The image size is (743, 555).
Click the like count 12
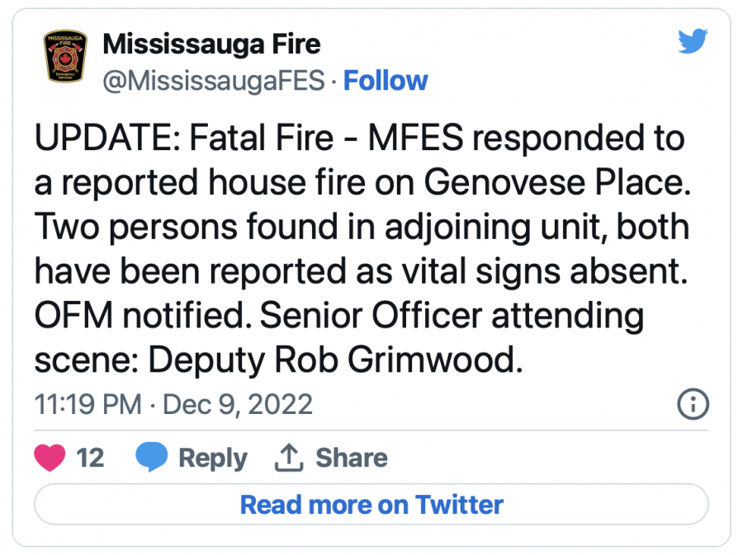[90, 458]
